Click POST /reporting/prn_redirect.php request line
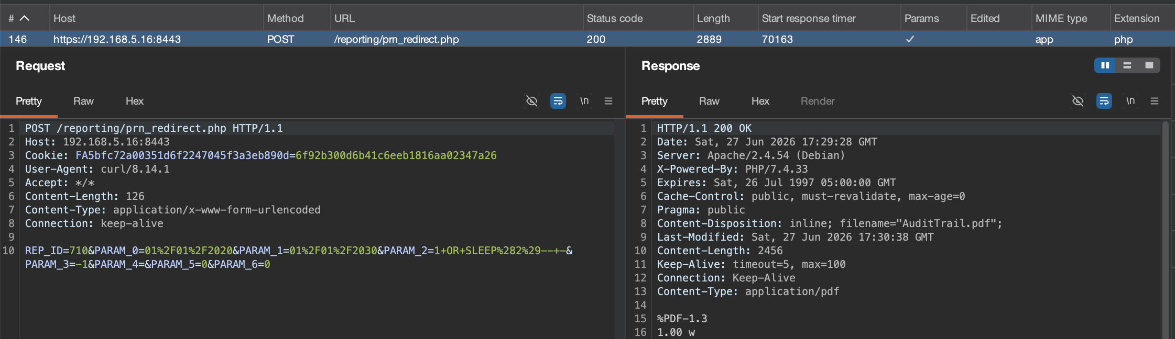The width and height of the screenshot is (1175, 339). point(154,128)
